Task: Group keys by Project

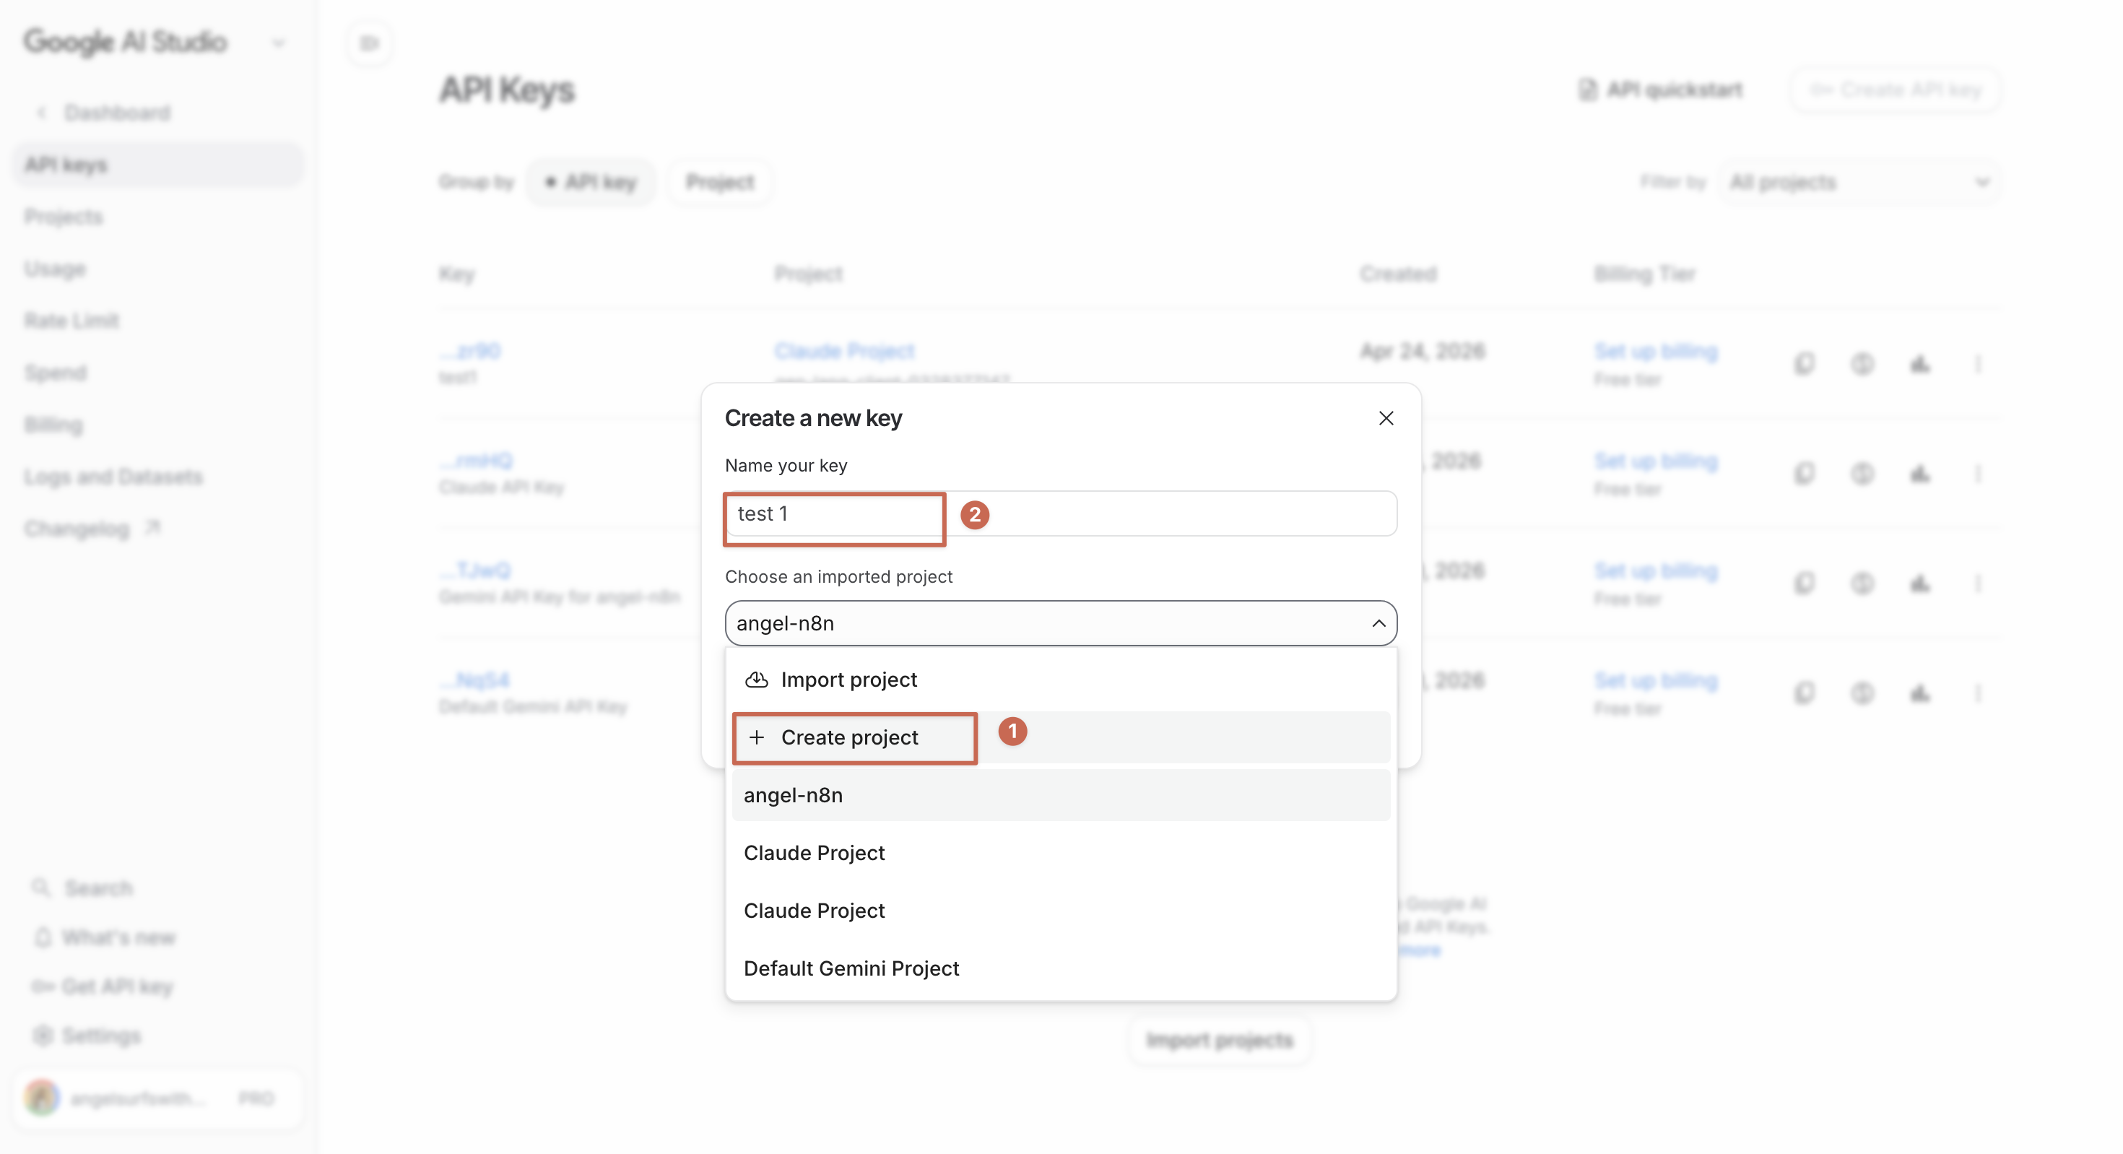Action: (719, 182)
